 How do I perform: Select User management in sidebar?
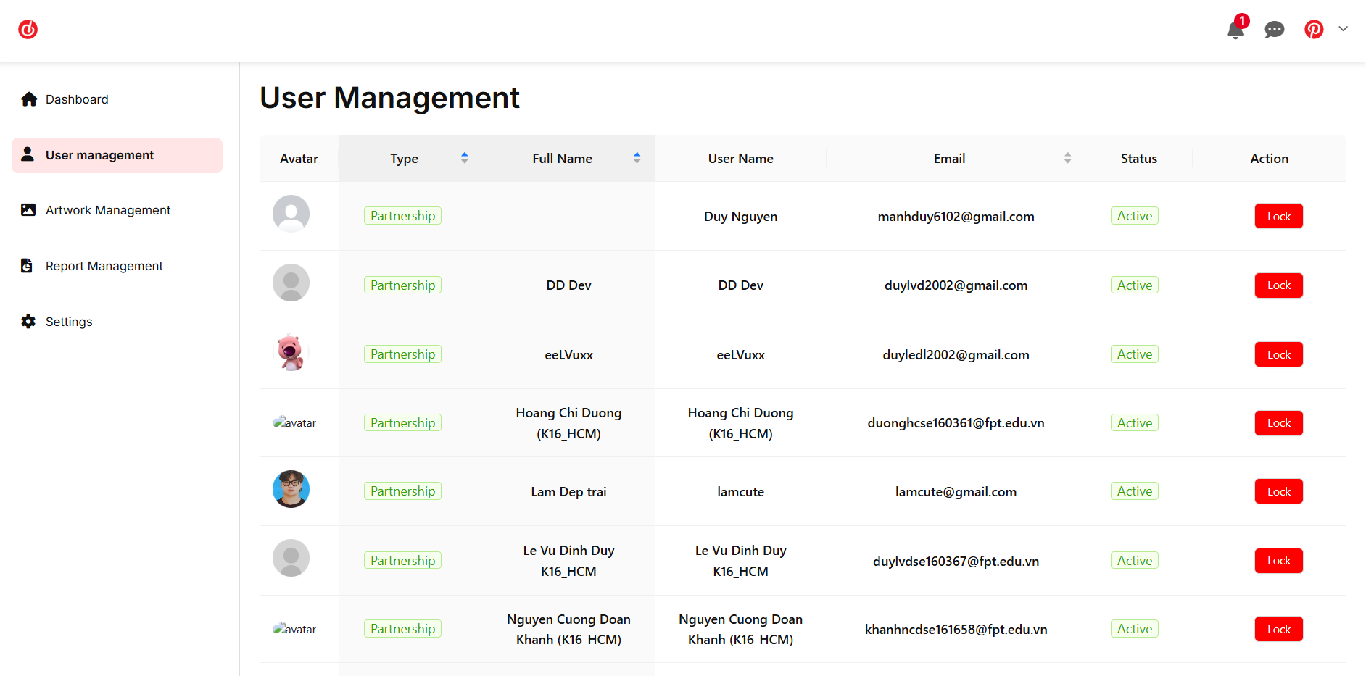[x=117, y=155]
